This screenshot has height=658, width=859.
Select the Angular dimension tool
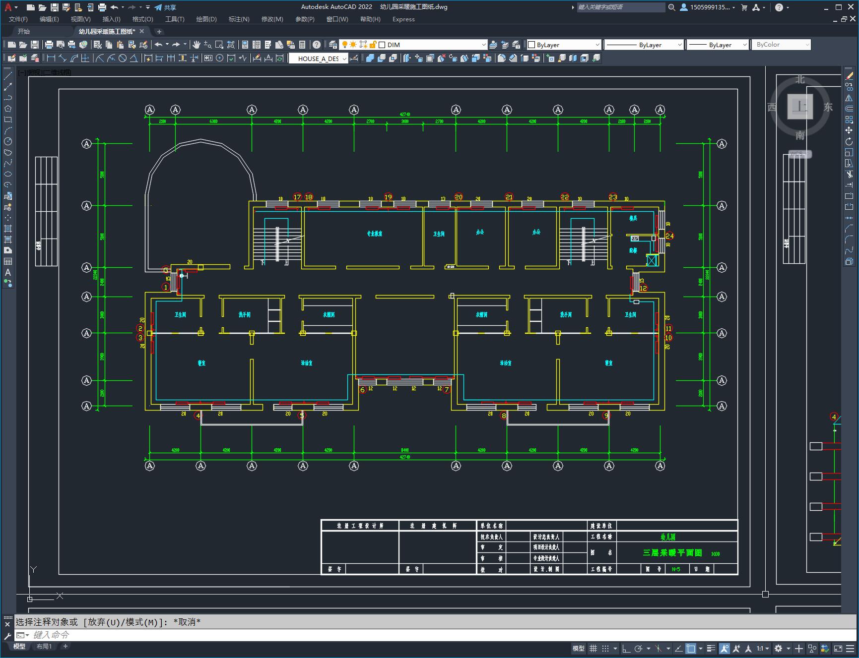point(134,58)
